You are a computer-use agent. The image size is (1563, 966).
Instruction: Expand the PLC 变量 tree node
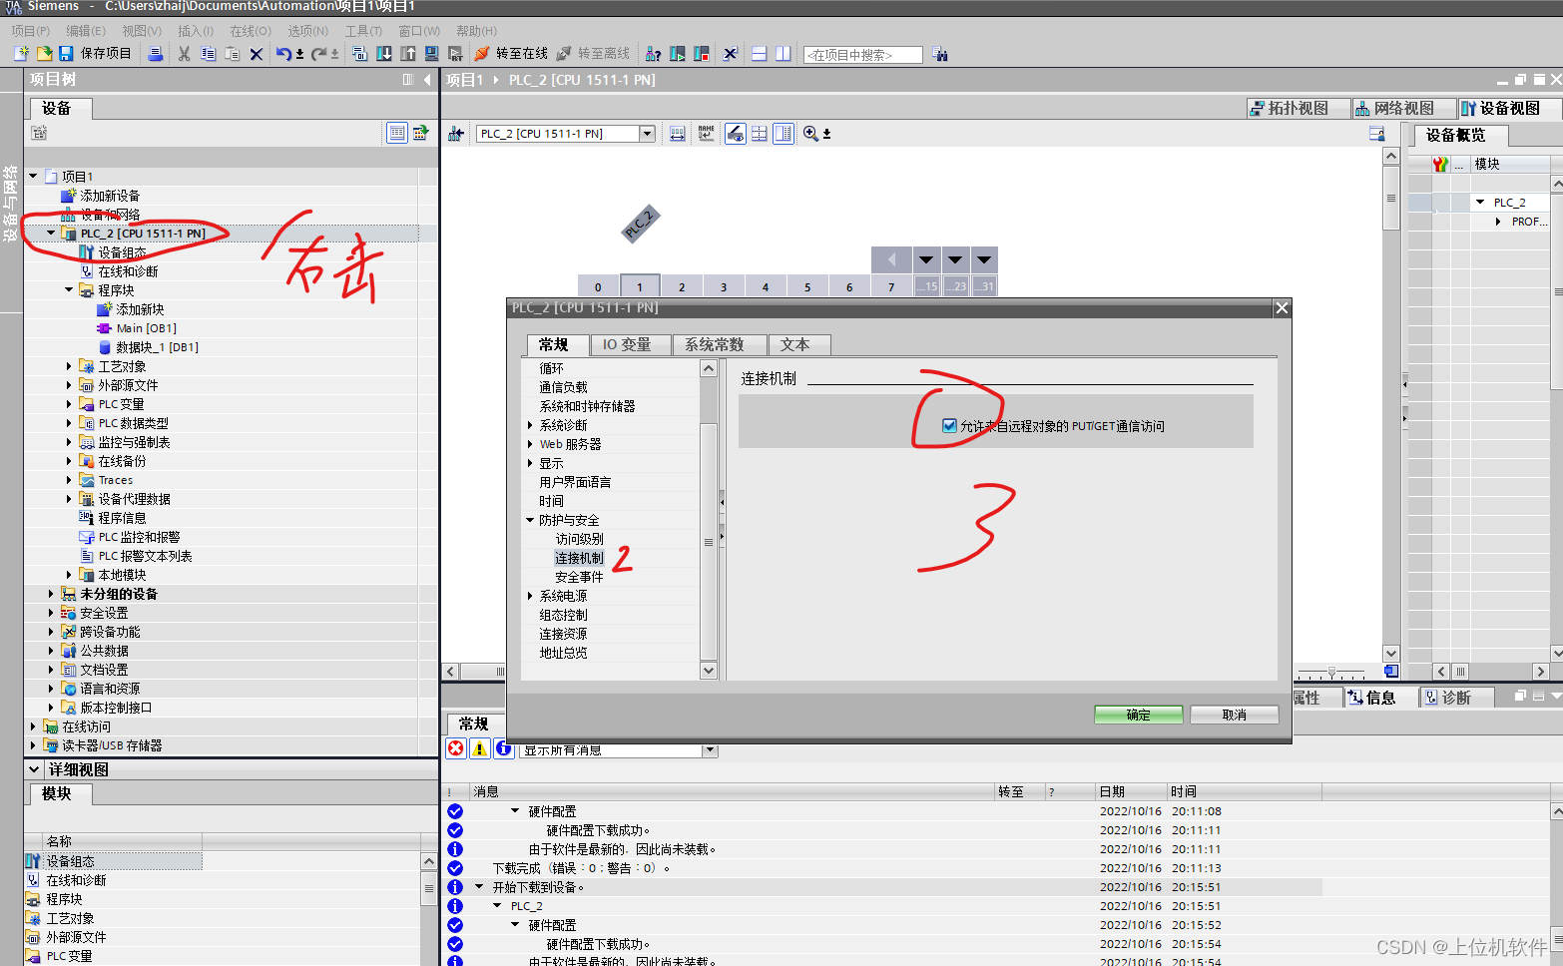click(x=69, y=404)
